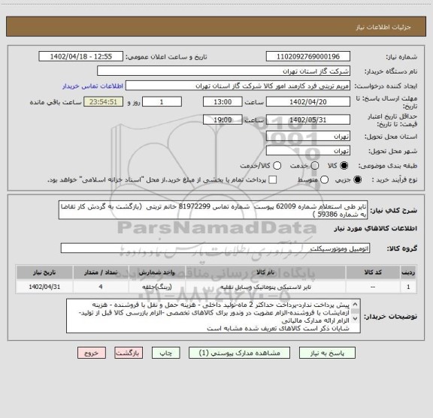Click the announcement date field 1402/04/18 - 12:55
This screenshot has height=418, width=433.
coord(80,56)
